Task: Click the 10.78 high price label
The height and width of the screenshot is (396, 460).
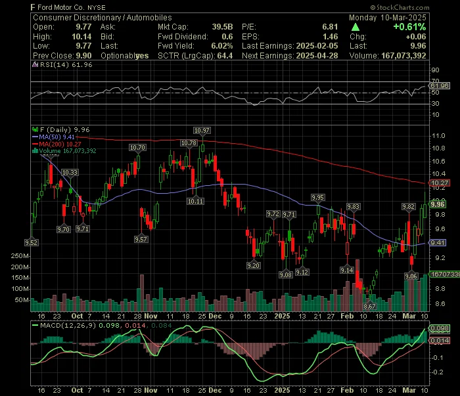Action: pyautogui.click(x=189, y=143)
